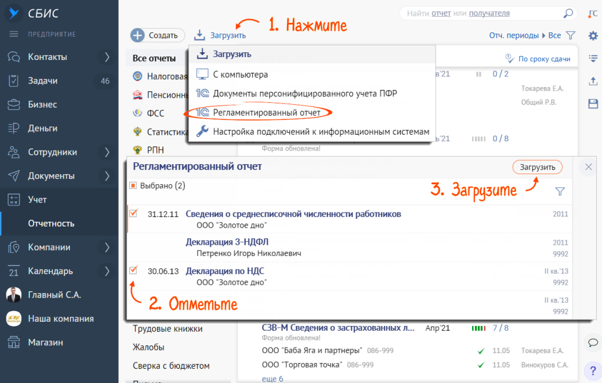
Task: Click the ФСС category icon
Action: point(138,113)
